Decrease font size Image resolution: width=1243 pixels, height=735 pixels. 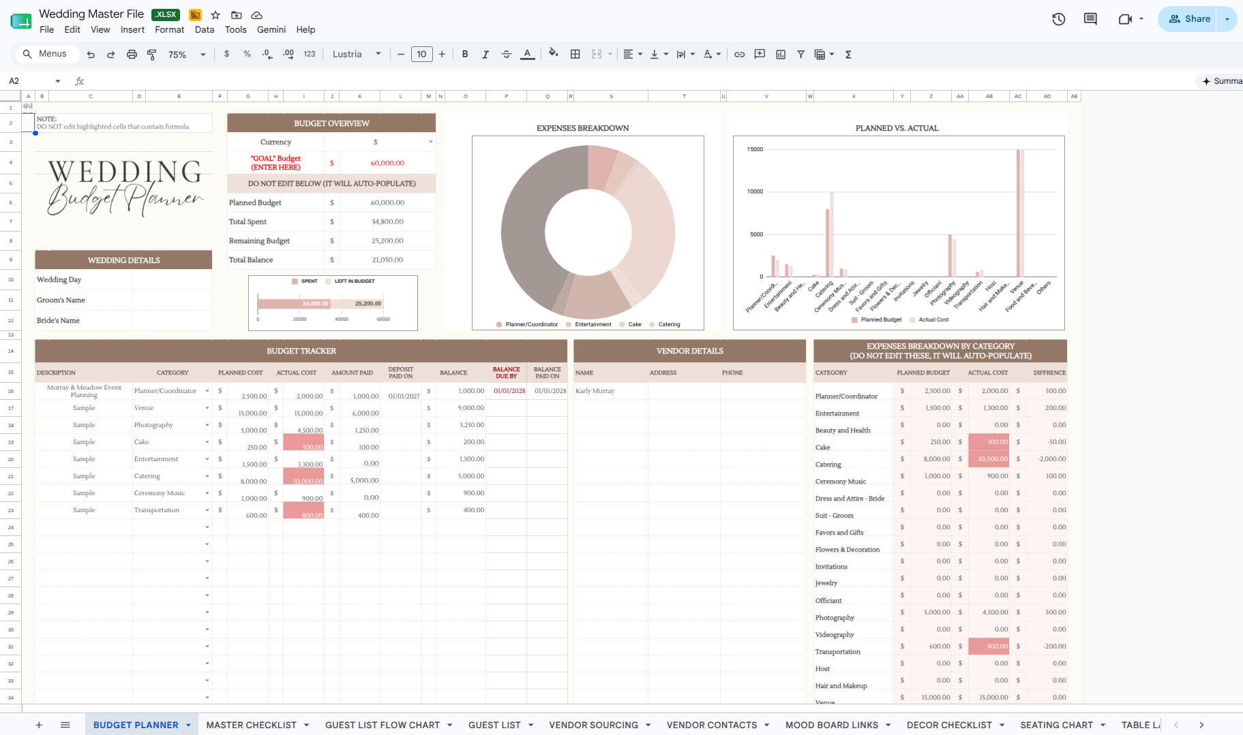click(401, 54)
